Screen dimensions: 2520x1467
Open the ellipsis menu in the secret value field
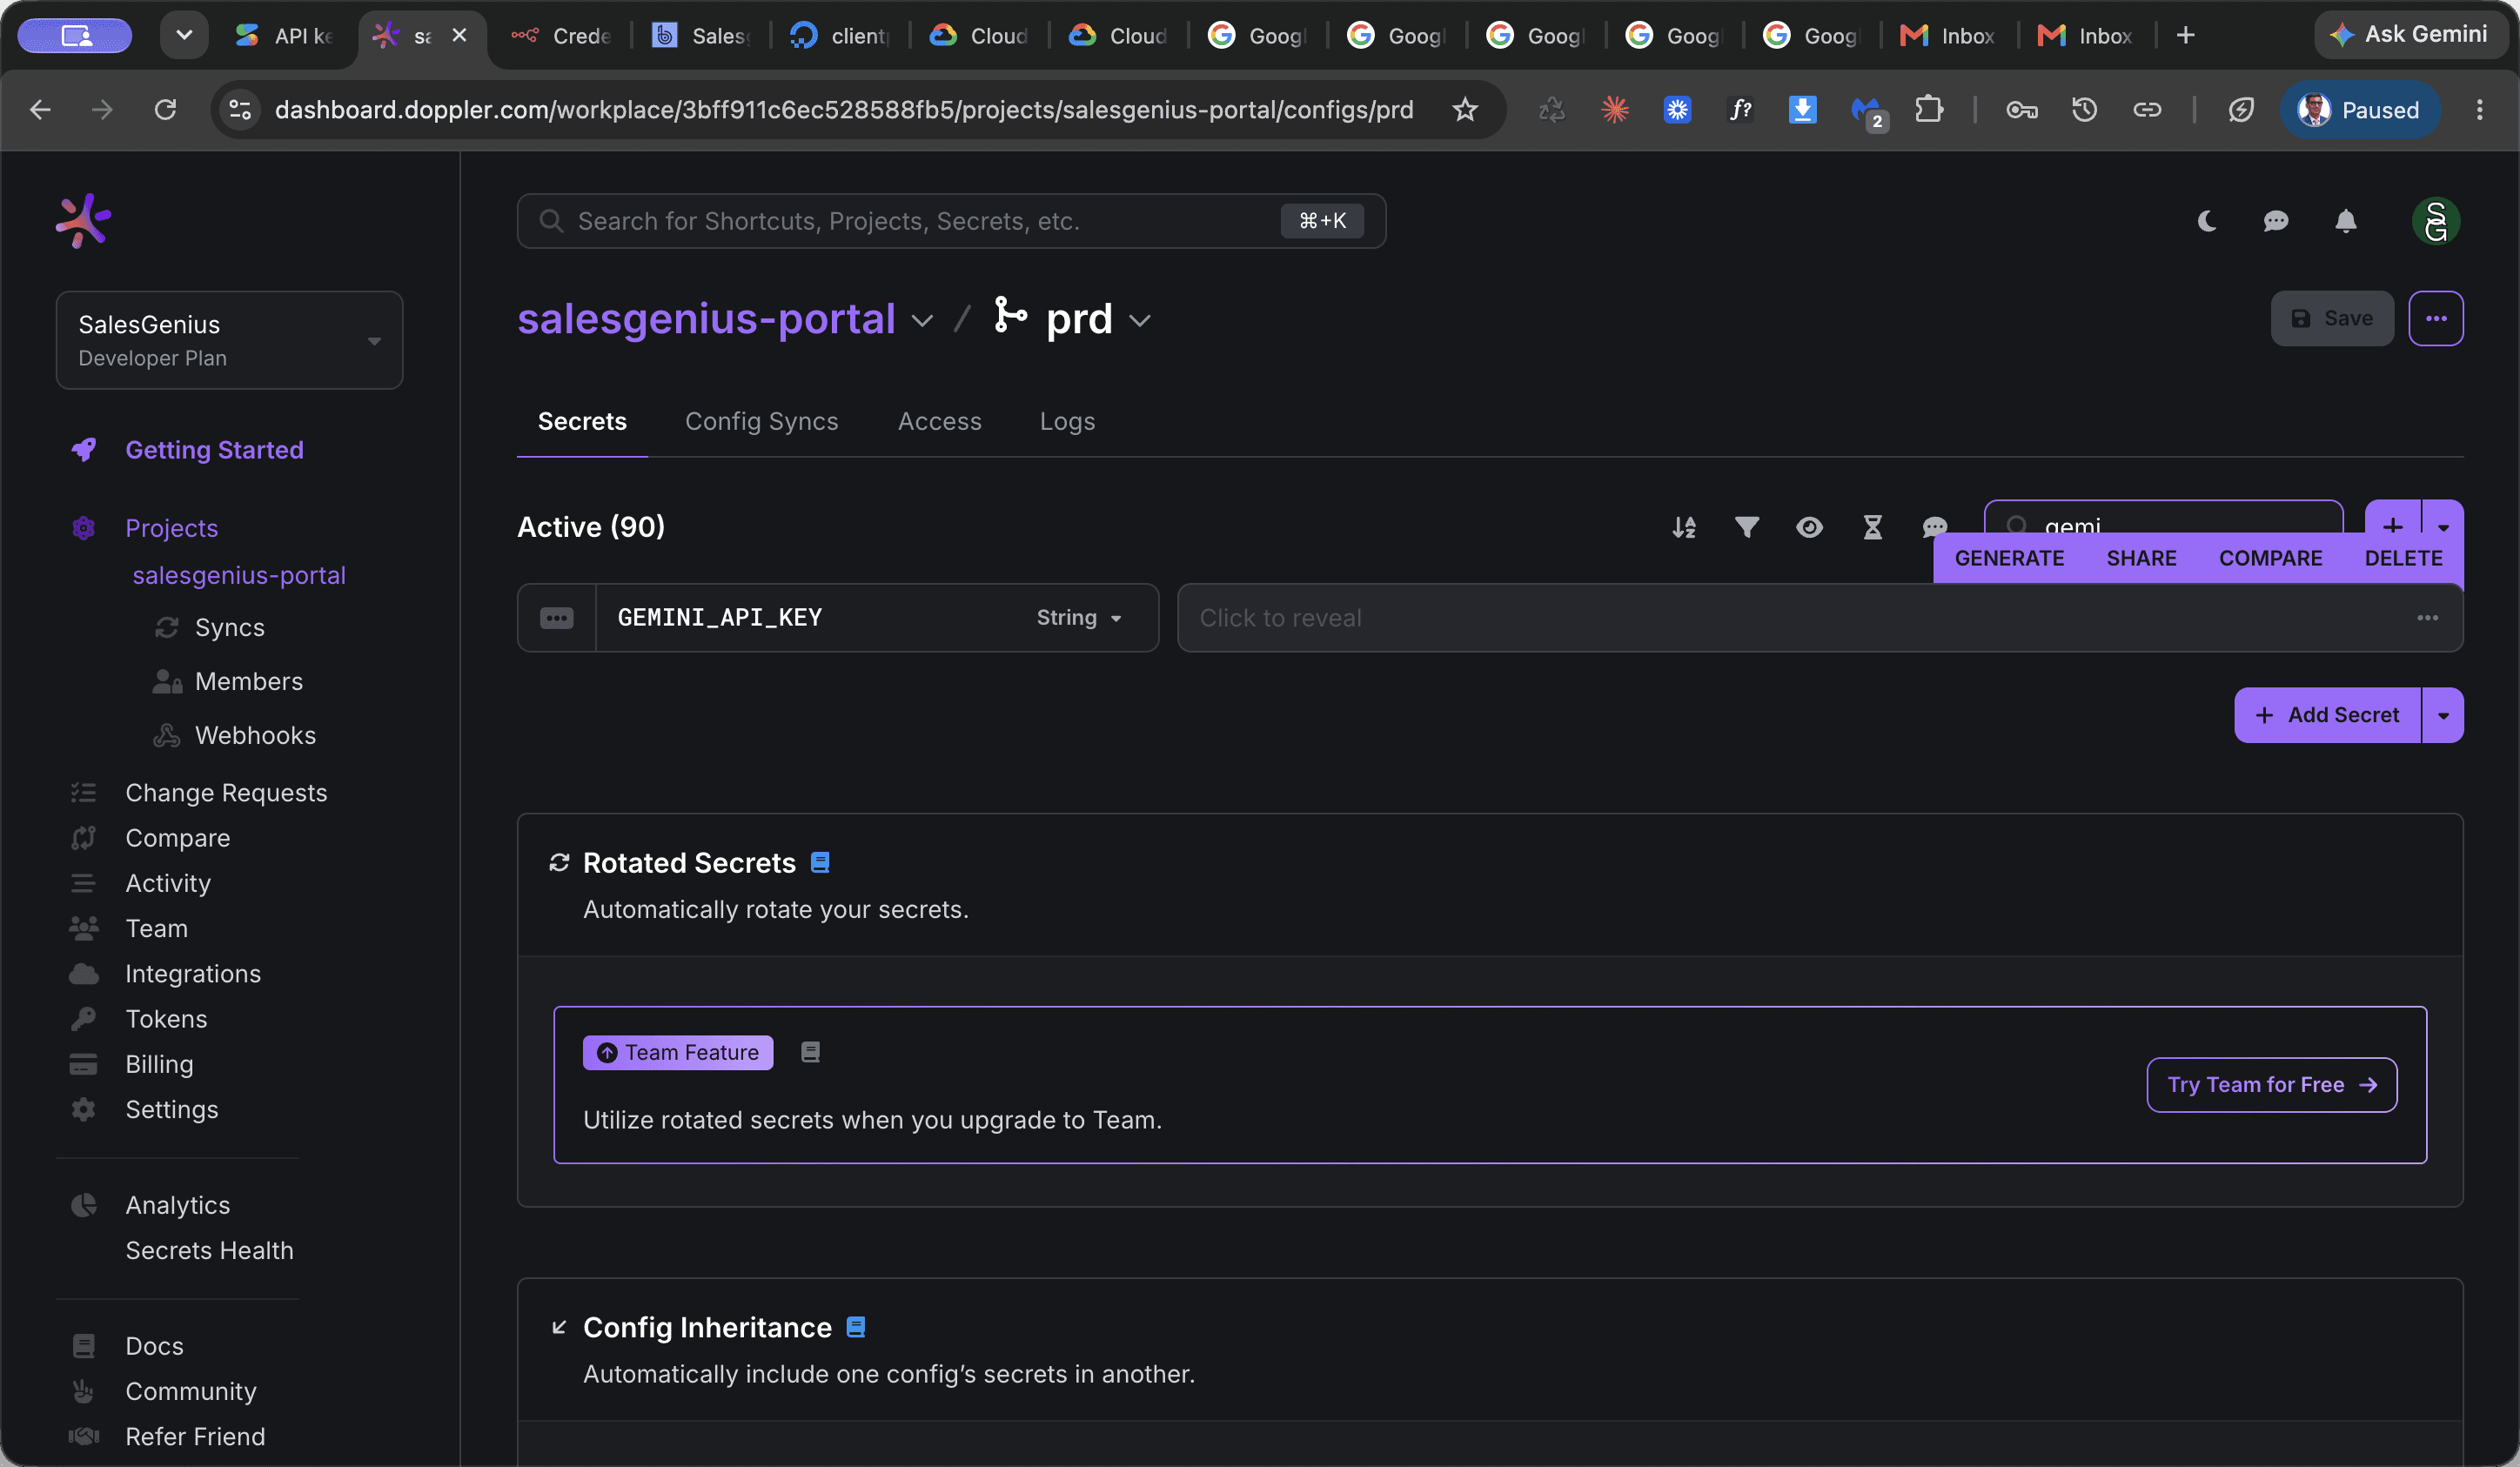click(2428, 618)
